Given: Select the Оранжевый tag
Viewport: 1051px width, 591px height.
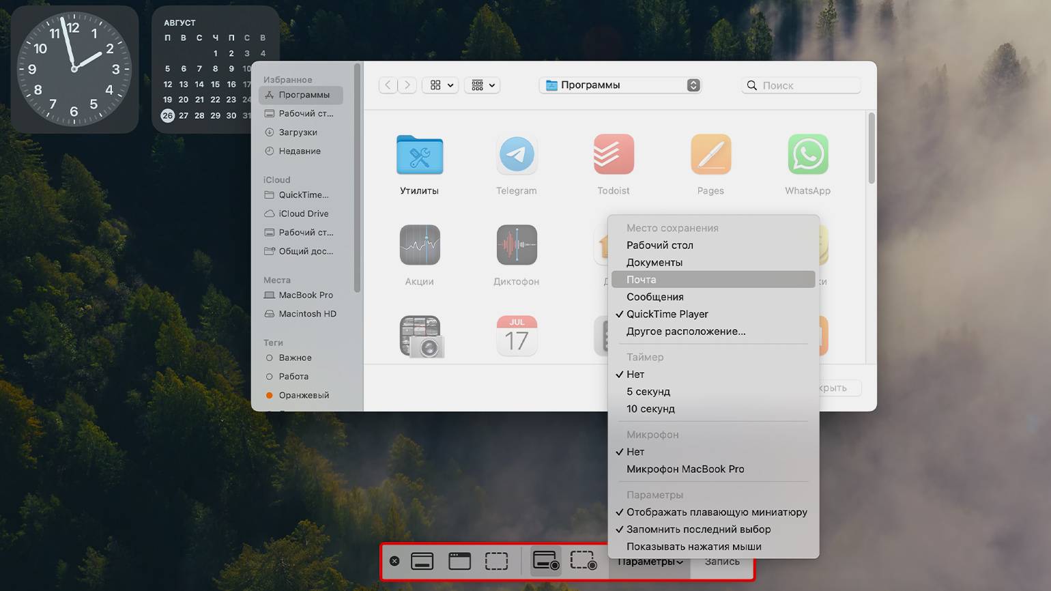Looking at the screenshot, I should [x=301, y=395].
